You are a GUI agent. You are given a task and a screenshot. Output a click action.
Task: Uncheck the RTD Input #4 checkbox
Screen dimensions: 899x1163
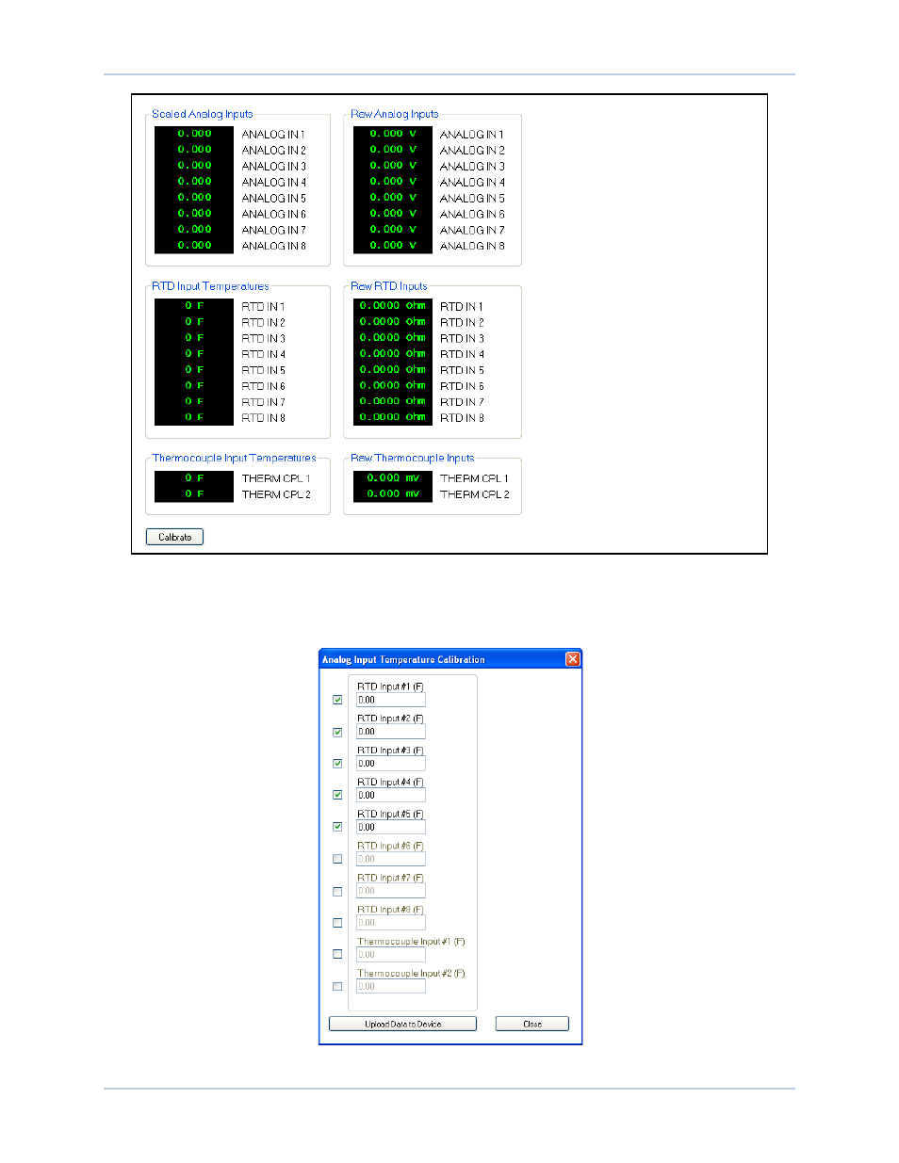click(x=337, y=795)
